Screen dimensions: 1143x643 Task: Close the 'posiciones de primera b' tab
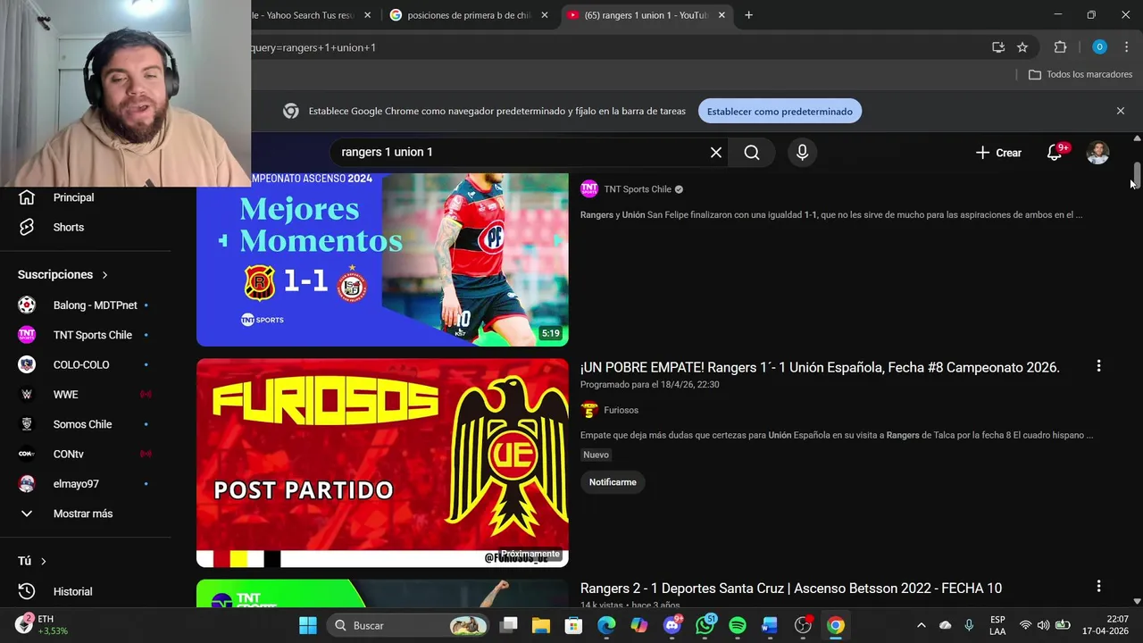pyautogui.click(x=545, y=15)
